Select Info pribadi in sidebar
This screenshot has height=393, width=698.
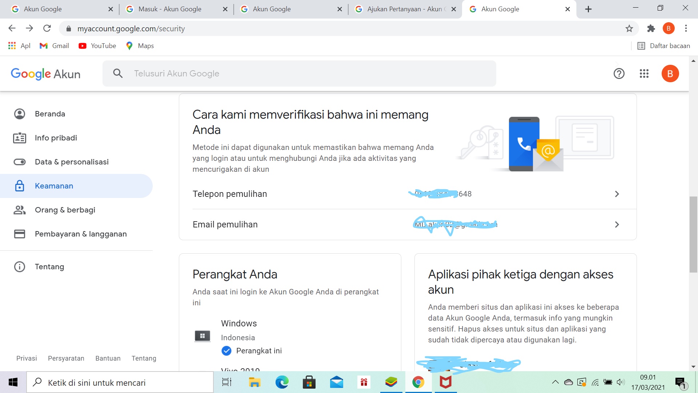click(56, 138)
